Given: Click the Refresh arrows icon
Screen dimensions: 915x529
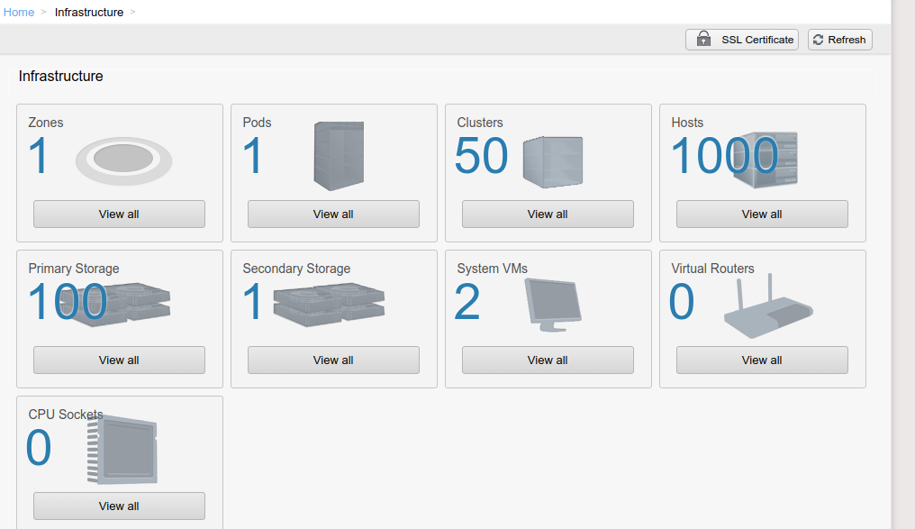Looking at the screenshot, I should tap(818, 40).
